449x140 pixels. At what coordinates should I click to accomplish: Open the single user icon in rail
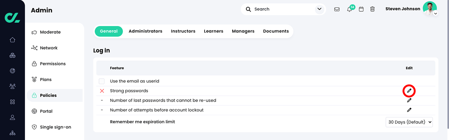pos(12,117)
